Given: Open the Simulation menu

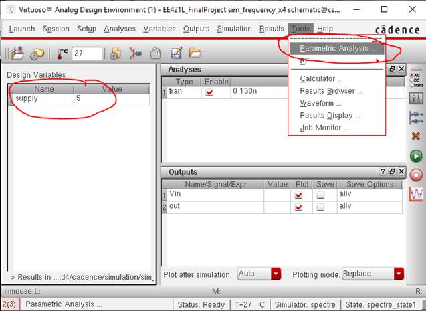Looking at the screenshot, I should (234, 29).
